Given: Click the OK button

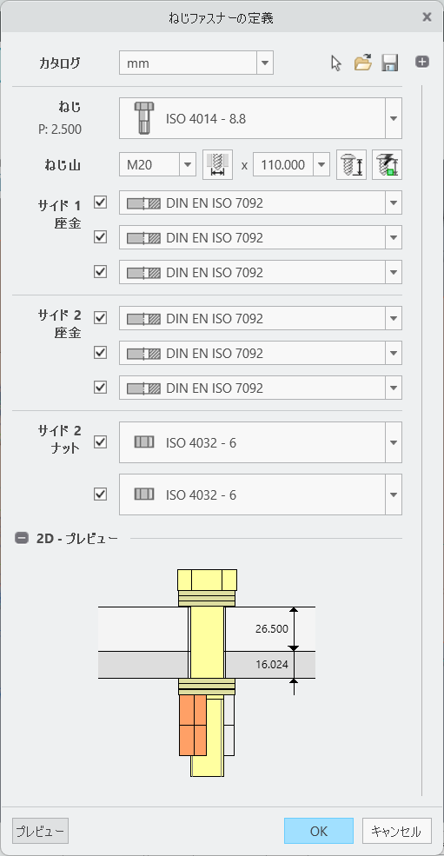Looking at the screenshot, I should click(x=318, y=831).
